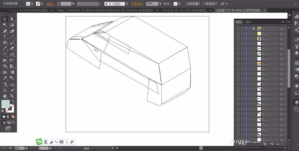Viewport: 299px width, 151px height.
Task: Switch to the 未标题-13 document tab
Action: [x=238, y=10]
